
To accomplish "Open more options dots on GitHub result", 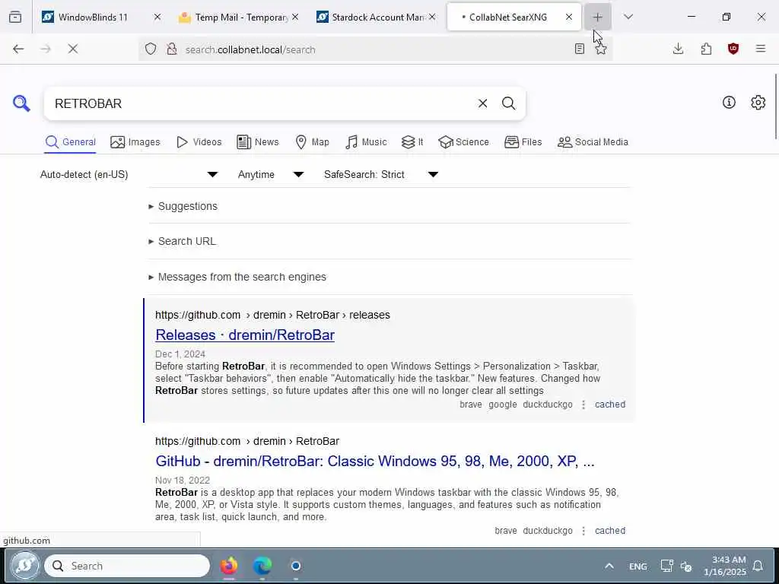I will click(583, 531).
